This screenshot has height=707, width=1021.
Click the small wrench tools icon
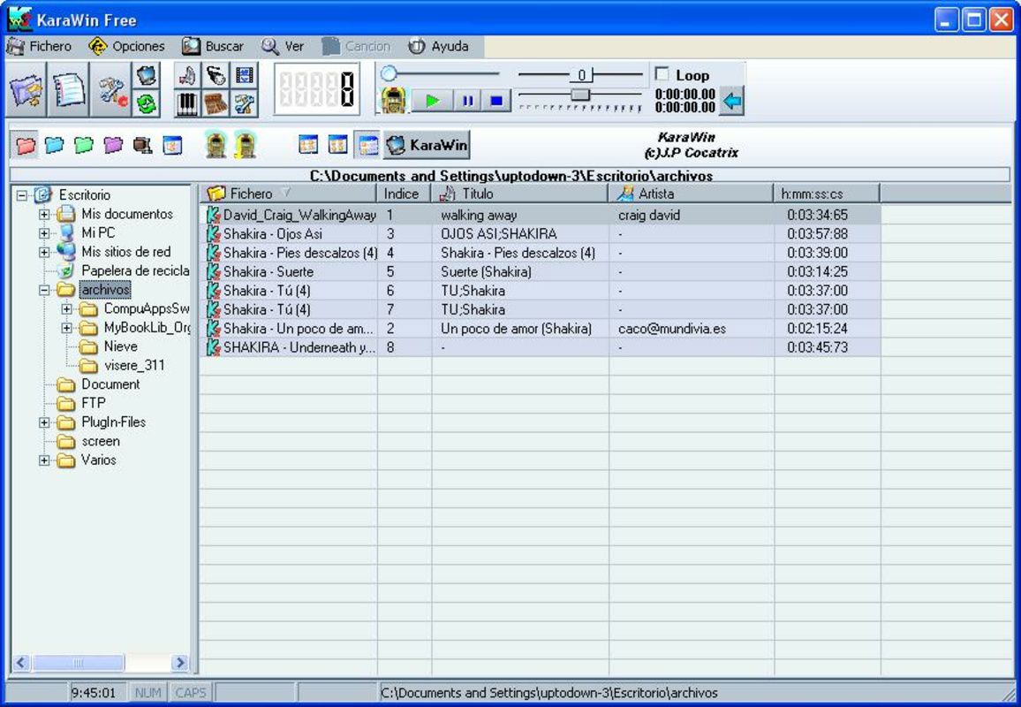pyautogui.click(x=244, y=103)
